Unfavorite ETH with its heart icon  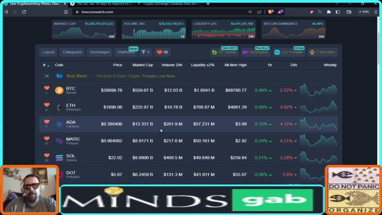point(47,105)
